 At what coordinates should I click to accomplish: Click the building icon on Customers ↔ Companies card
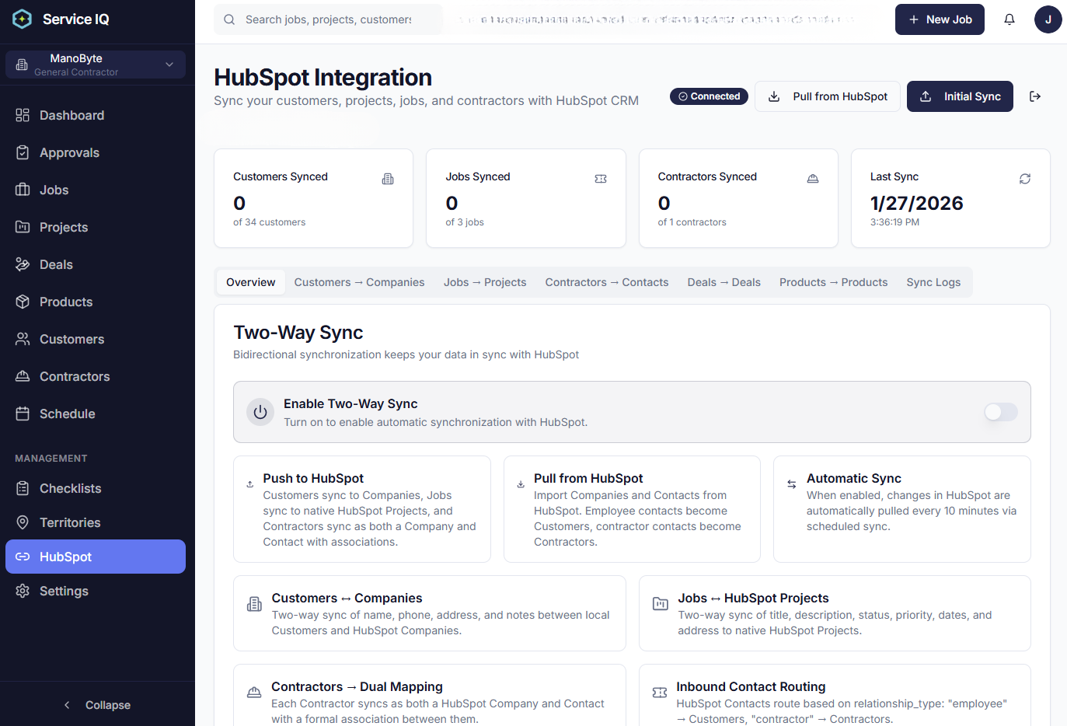pyautogui.click(x=254, y=604)
